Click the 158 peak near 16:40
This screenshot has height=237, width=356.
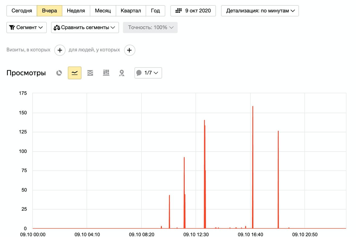[253, 107]
